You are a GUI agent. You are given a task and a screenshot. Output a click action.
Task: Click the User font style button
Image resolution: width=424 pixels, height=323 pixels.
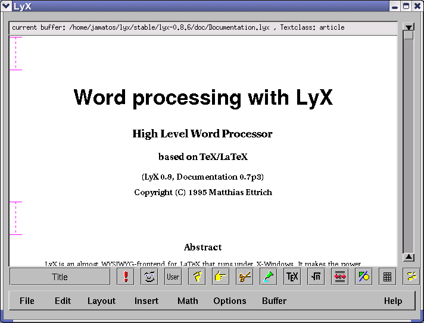tap(173, 277)
